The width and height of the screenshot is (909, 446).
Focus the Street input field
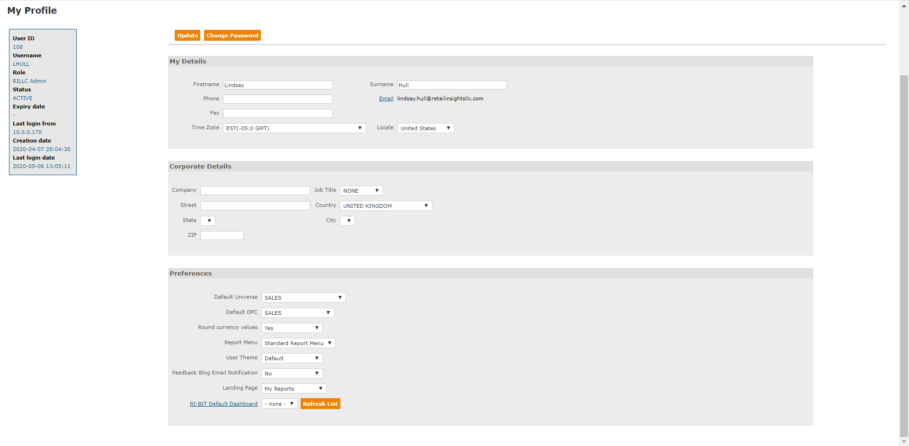(255, 206)
